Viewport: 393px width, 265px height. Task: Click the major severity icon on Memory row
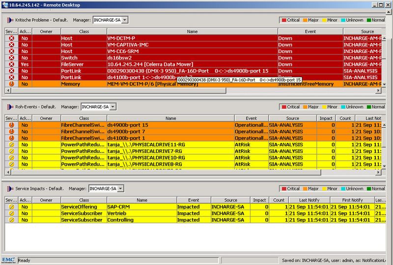click(11, 84)
